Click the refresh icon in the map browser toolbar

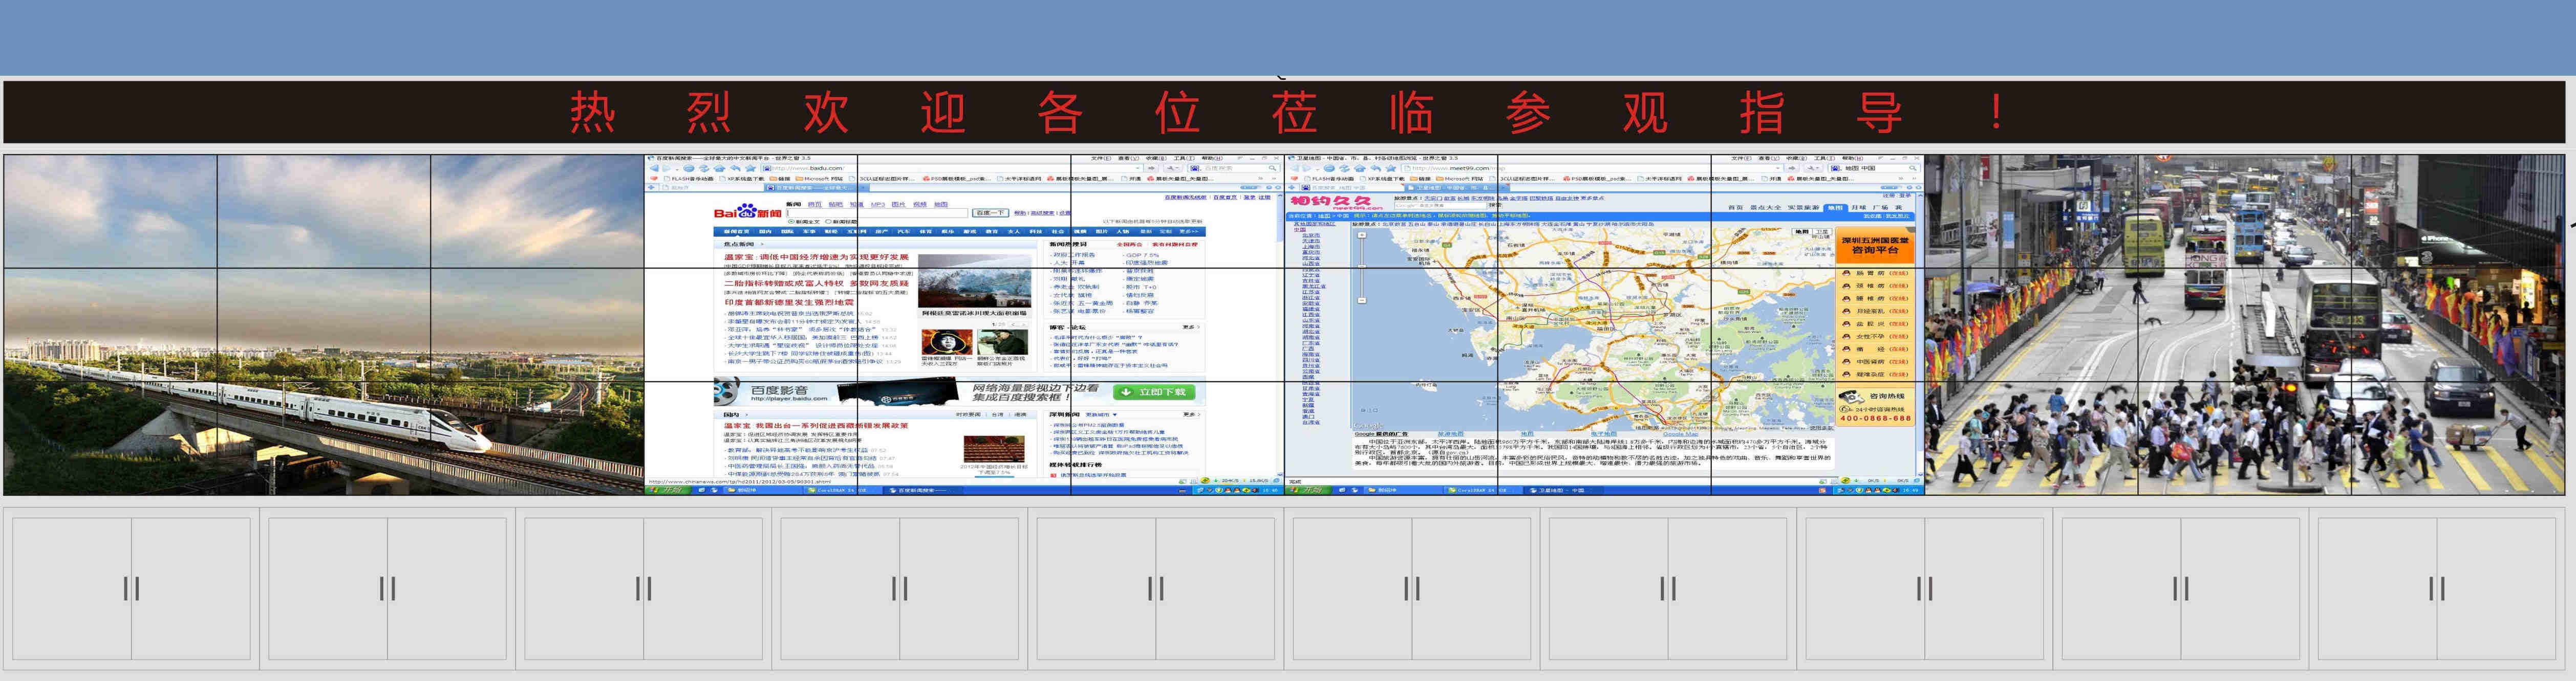click(1344, 169)
